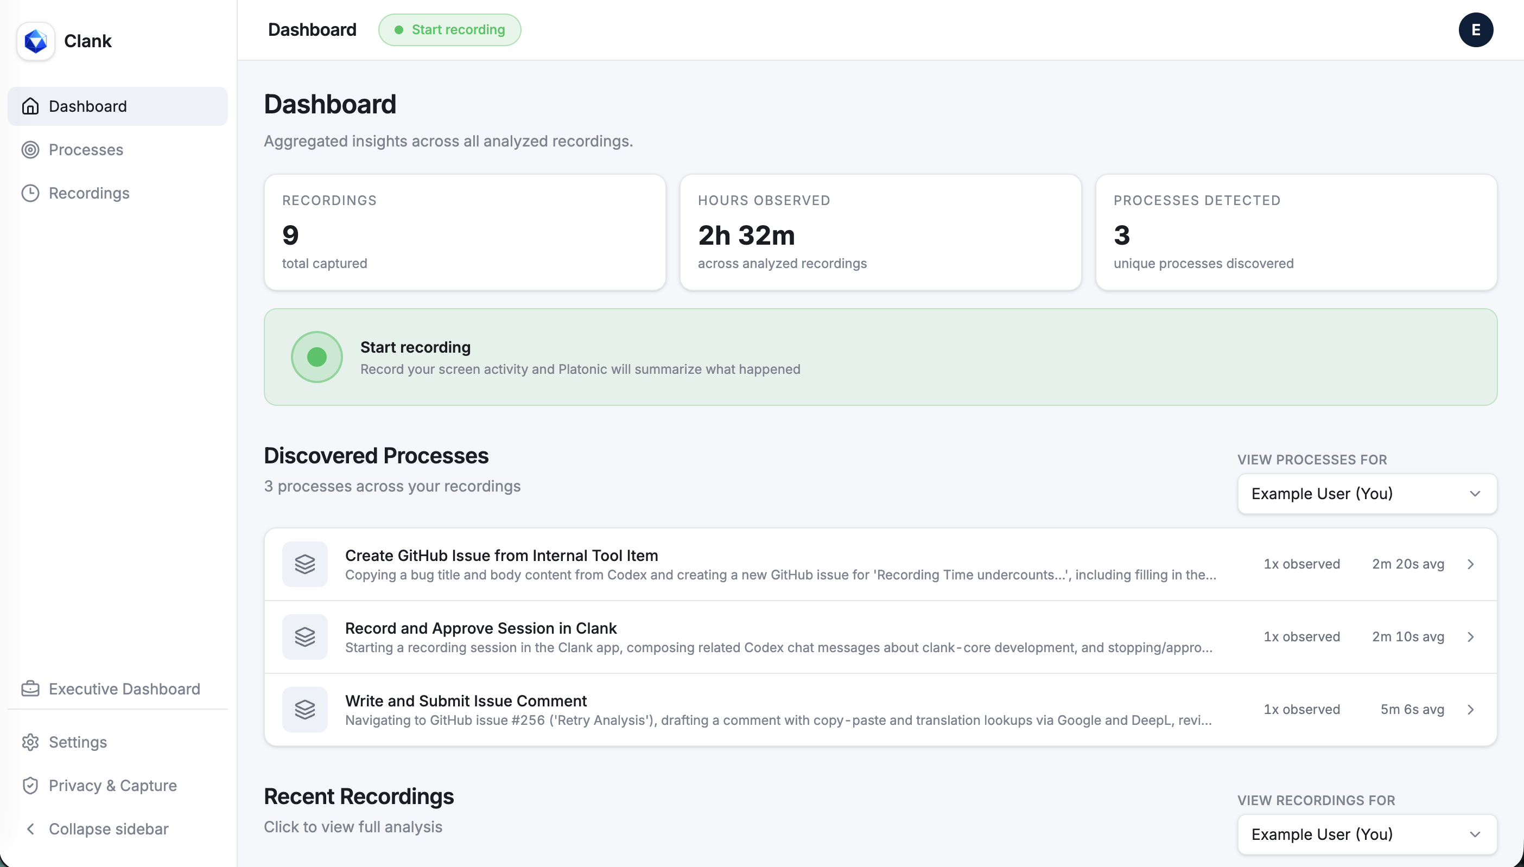Viewport: 1524px width, 867px height.
Task: Click the 'Discovered Processes' heading
Action: click(376, 456)
